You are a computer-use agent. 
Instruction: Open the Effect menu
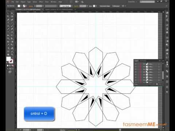pos(41,2)
